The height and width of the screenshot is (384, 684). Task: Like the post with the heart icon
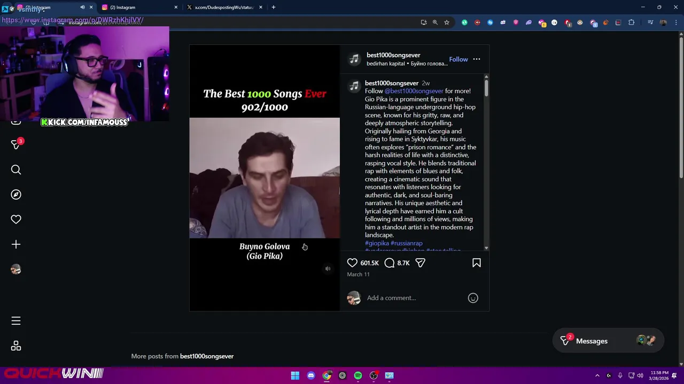(352, 263)
